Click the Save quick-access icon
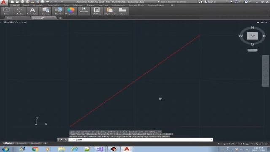Image resolution: width=270 pixels, height=152 pixels. [22, 2]
